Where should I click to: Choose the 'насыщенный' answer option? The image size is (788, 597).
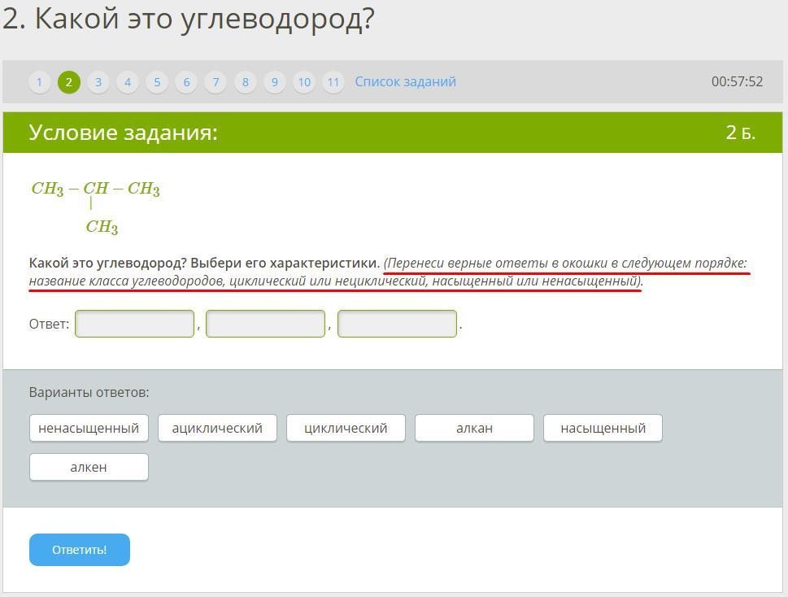[x=603, y=428]
